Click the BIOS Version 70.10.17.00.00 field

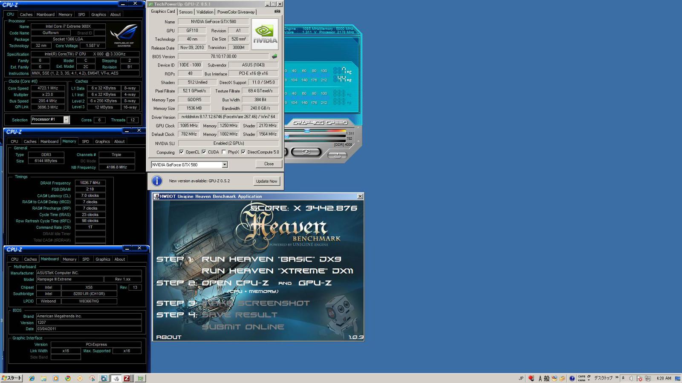coord(223,56)
